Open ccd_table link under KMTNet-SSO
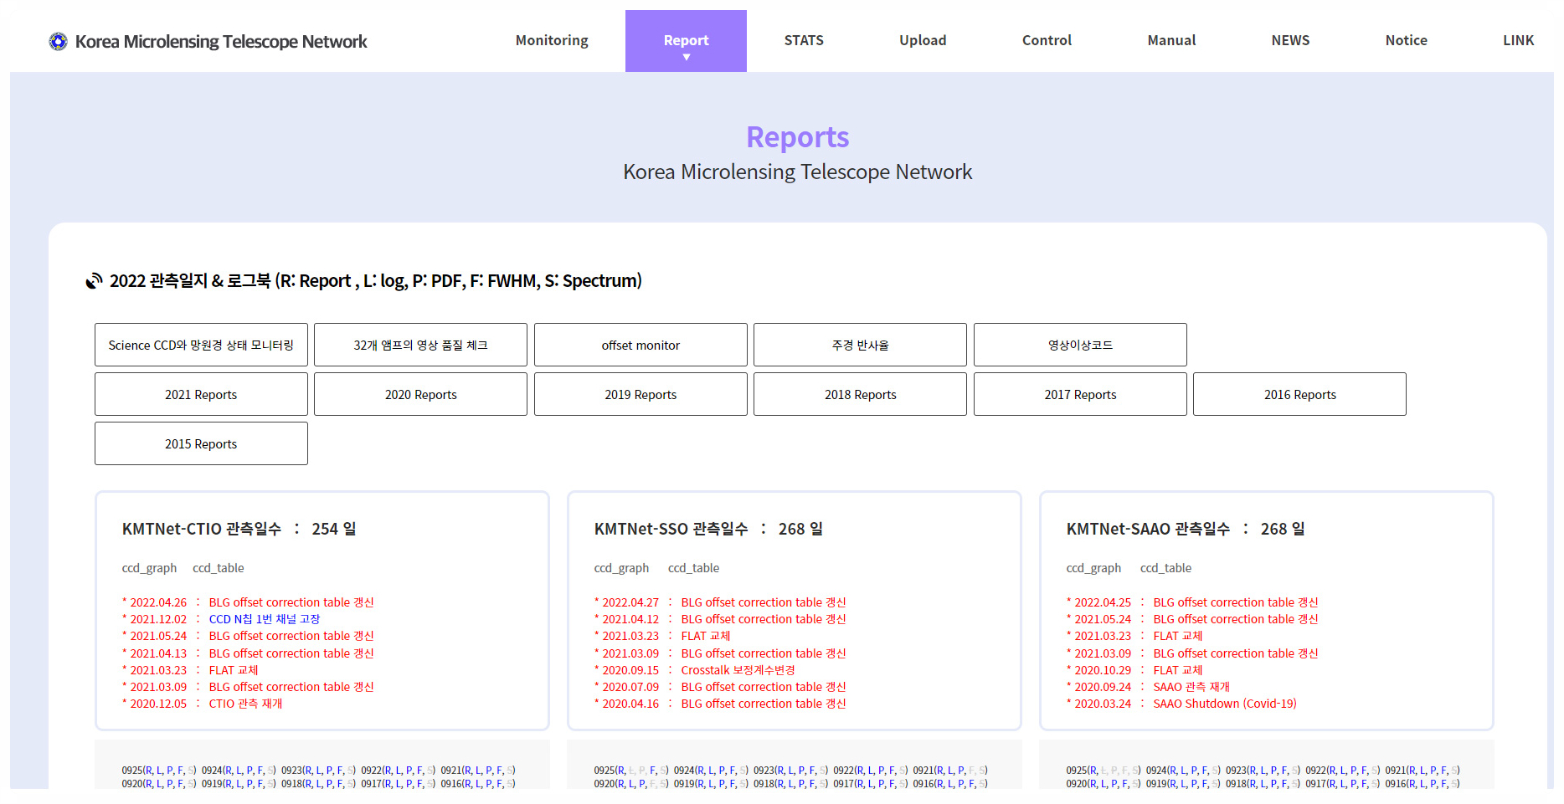Screen dimensions: 1564x804 point(693,568)
